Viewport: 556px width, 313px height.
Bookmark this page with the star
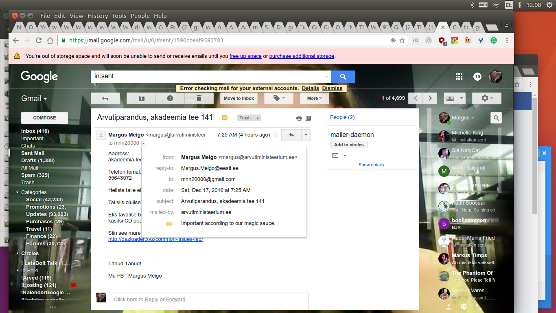tap(402, 40)
